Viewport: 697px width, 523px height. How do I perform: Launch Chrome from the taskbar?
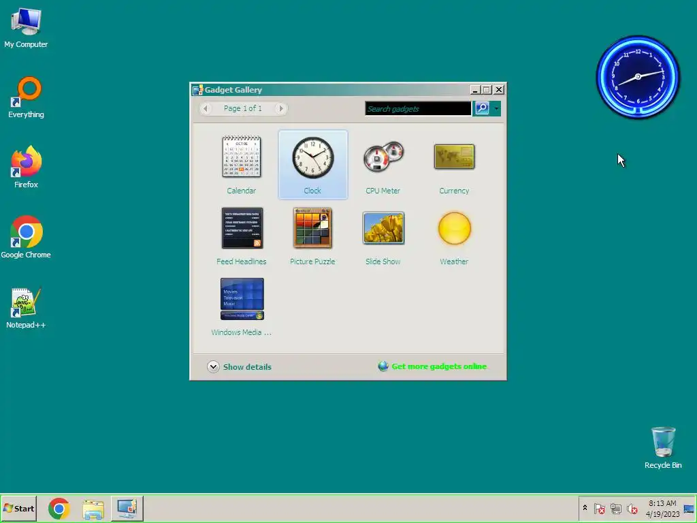(x=59, y=508)
